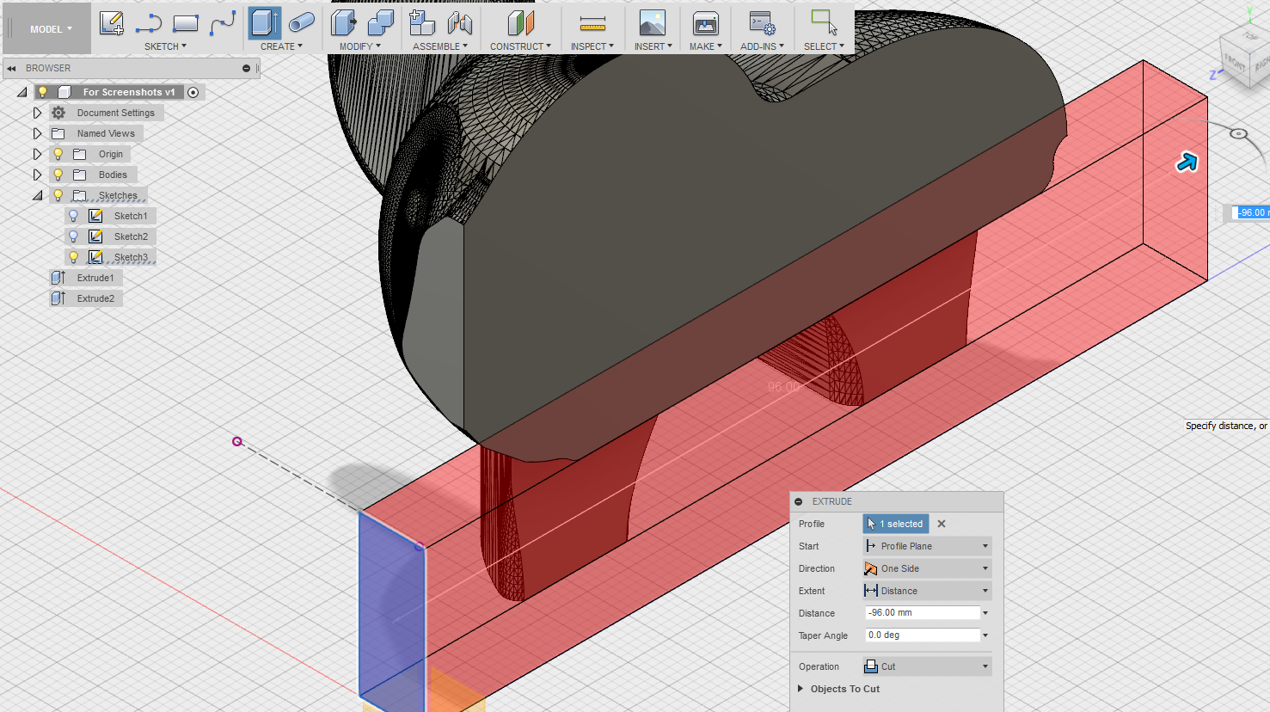
Task: Click the taper angle rotation manipulator handle
Action: click(x=1238, y=133)
